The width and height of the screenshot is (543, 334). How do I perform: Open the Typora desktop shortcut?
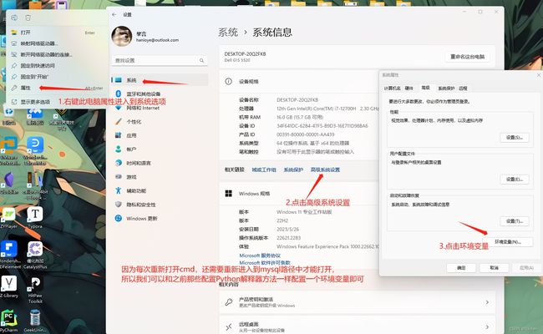click(35, 218)
